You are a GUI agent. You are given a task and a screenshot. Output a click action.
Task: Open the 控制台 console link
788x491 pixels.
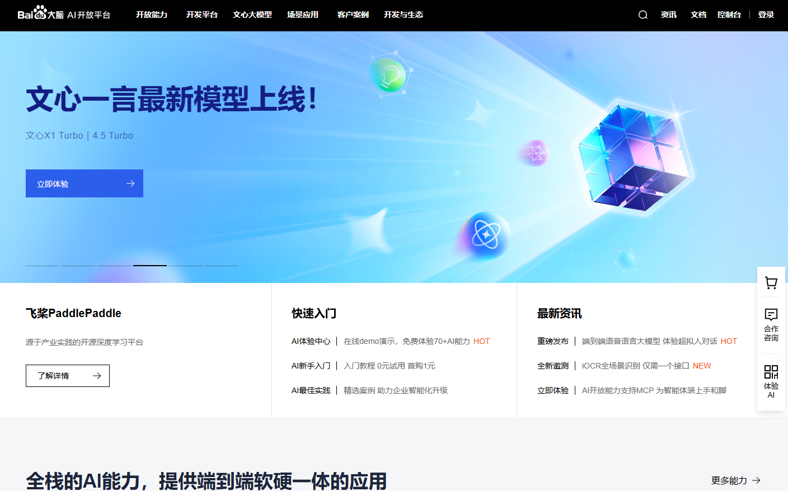coord(729,15)
